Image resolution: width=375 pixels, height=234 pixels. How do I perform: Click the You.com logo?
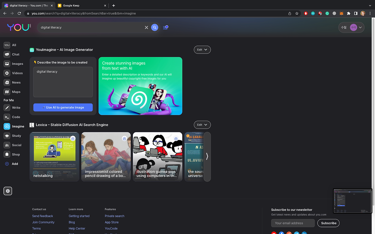[x=19, y=27]
